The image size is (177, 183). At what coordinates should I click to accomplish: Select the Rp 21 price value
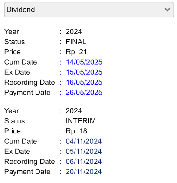[x=76, y=52]
